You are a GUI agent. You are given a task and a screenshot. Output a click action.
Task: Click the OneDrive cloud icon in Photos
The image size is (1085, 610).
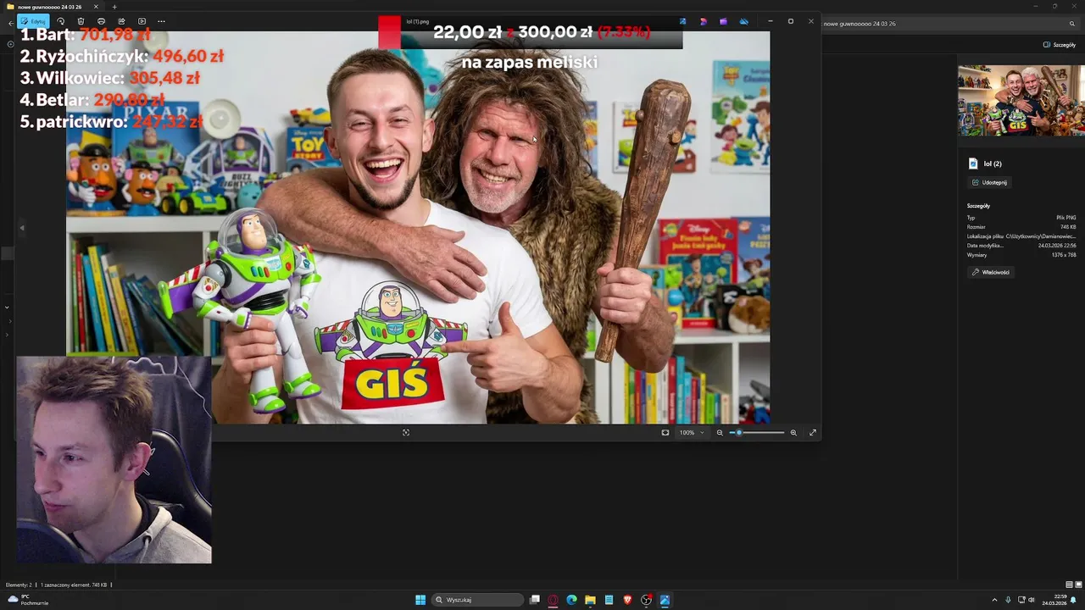(x=744, y=21)
